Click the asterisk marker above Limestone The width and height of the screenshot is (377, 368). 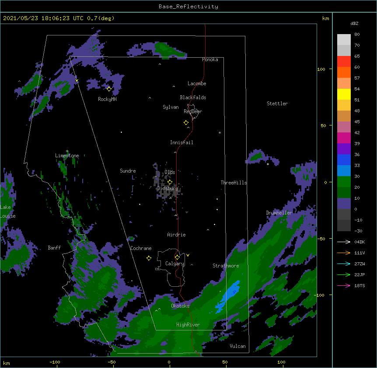pyautogui.click(x=67, y=151)
